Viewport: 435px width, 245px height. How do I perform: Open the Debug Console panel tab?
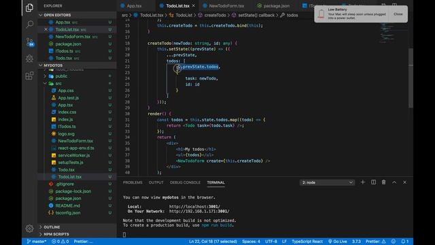pyautogui.click(x=185, y=182)
